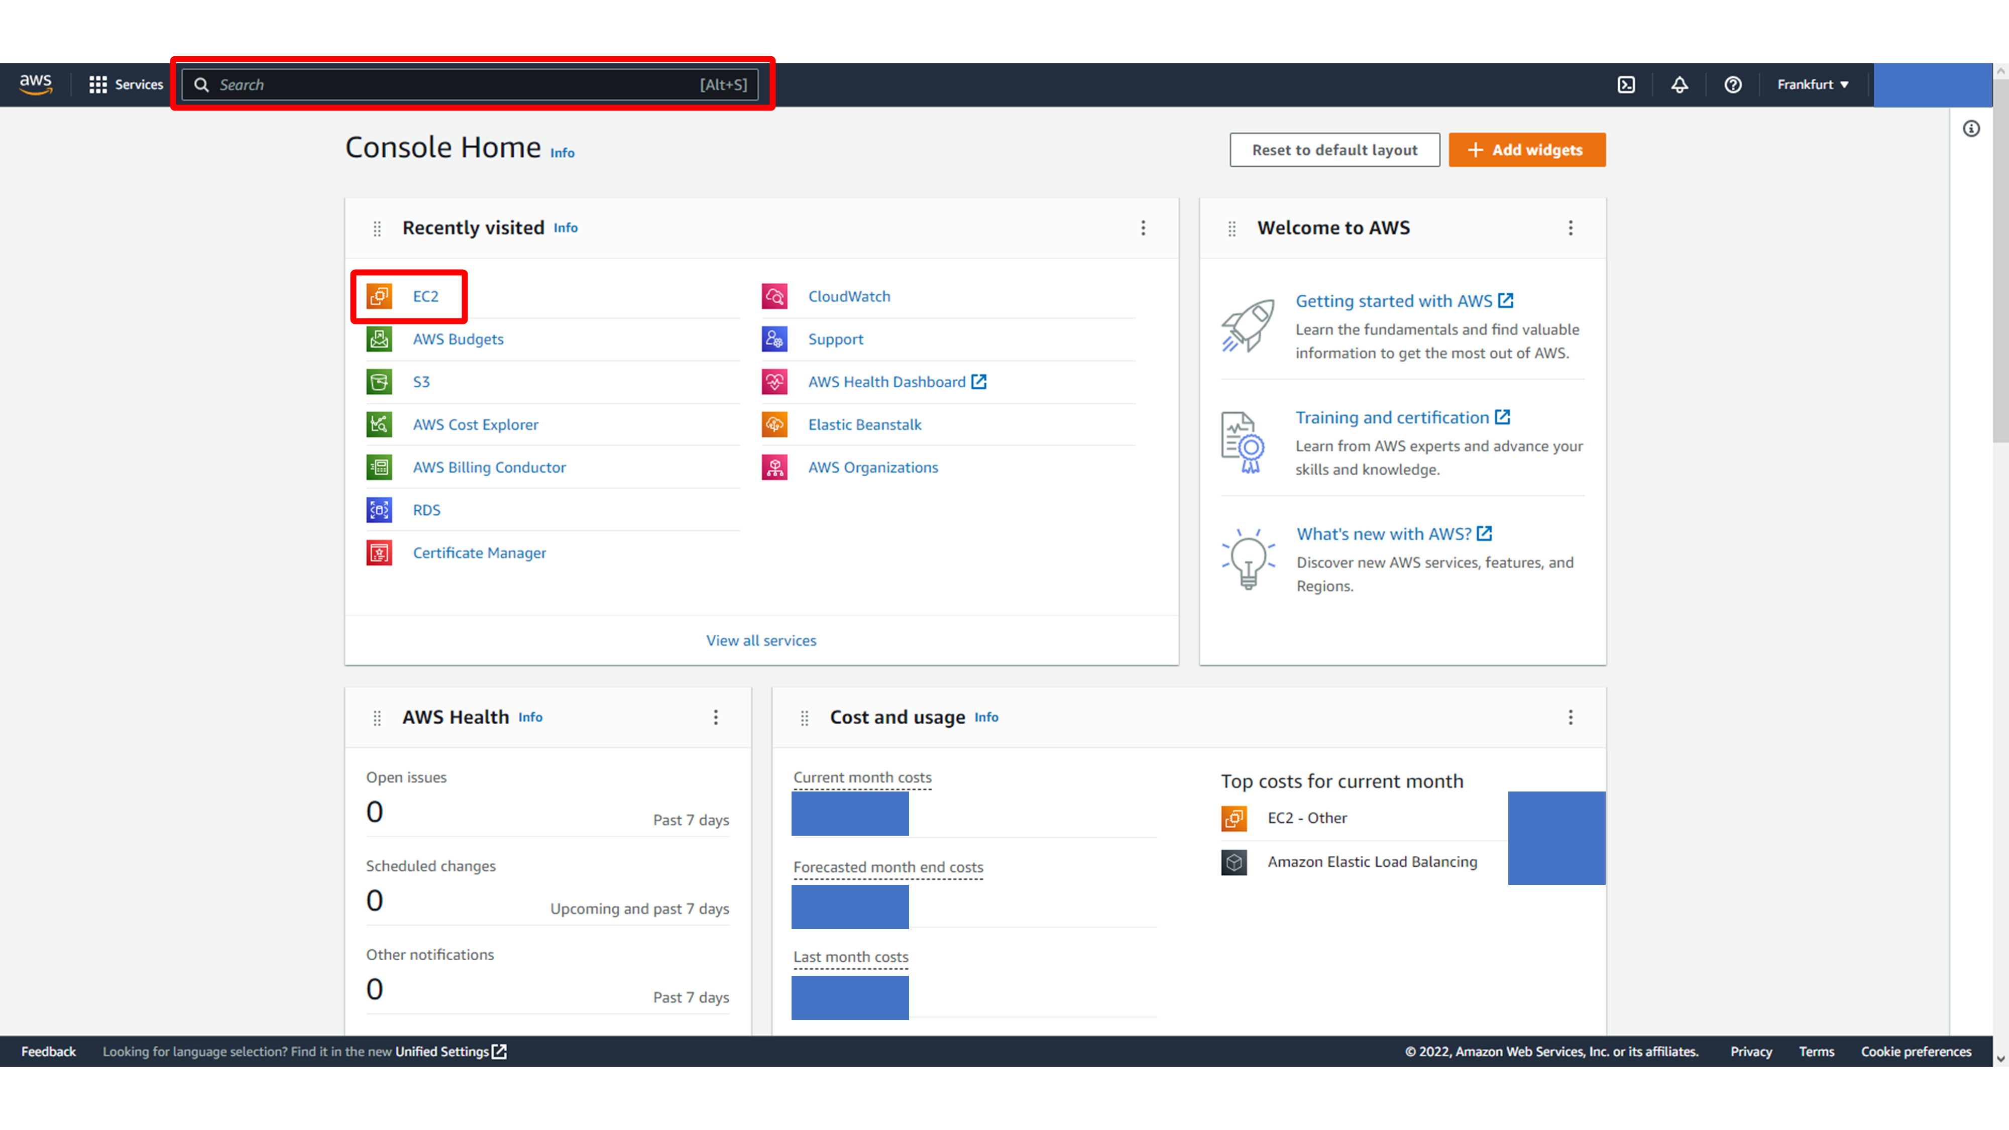Open EC2 service icon

point(379,296)
